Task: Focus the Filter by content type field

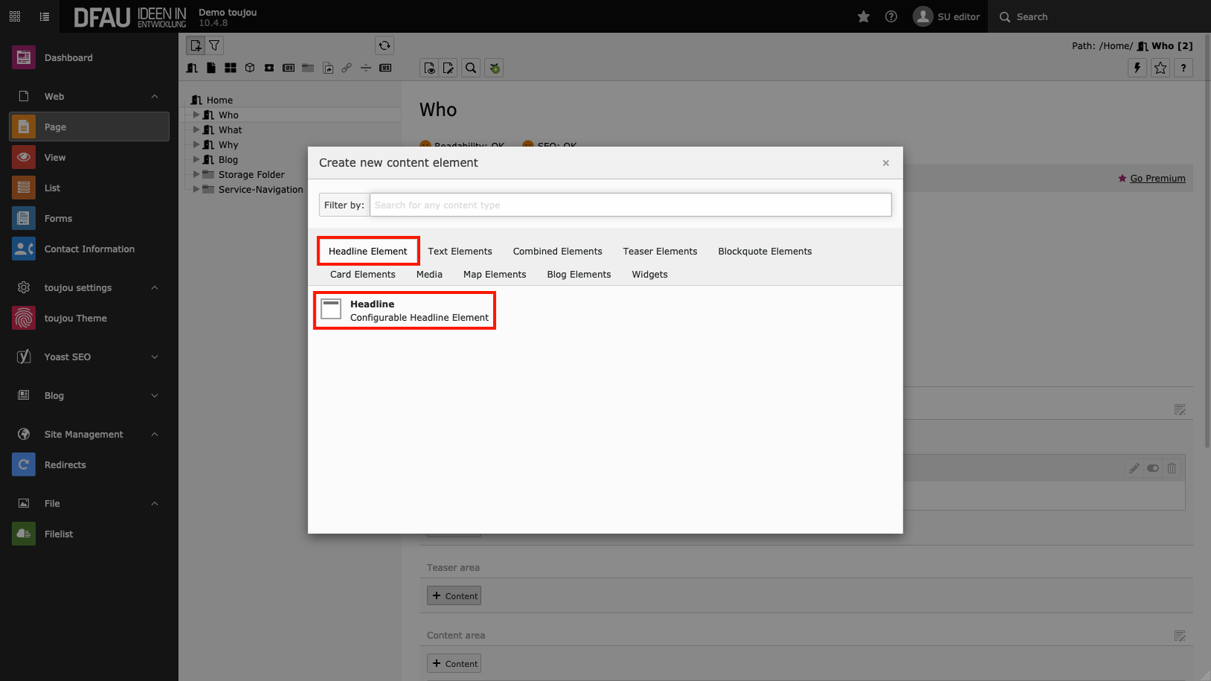Action: (x=630, y=205)
